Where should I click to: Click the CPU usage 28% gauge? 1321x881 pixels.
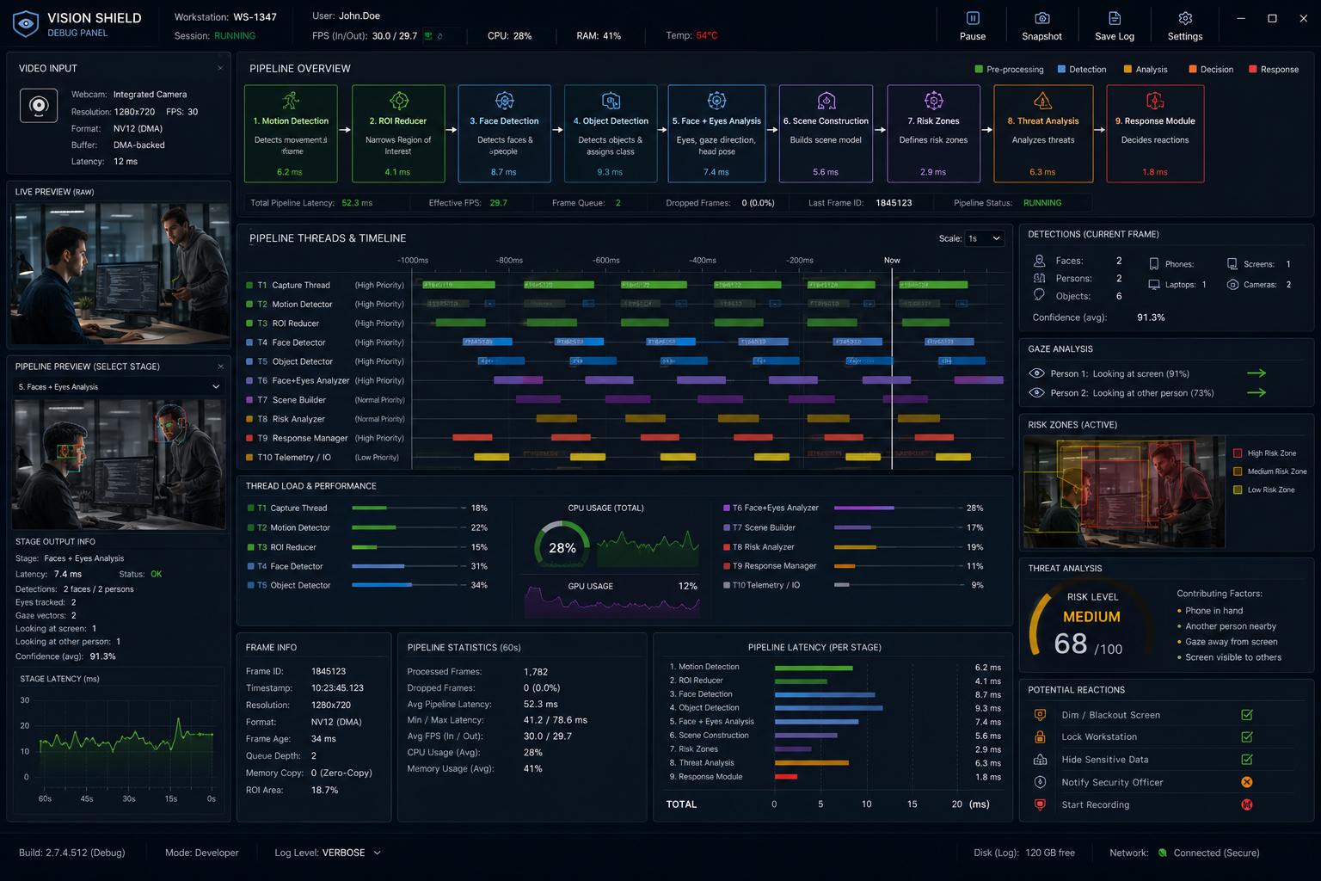562,548
